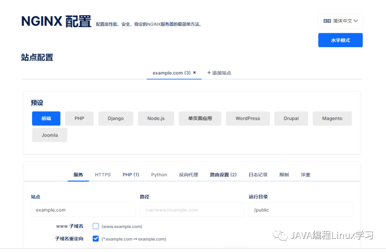This screenshot has width=386, height=252.
Task: Click the 预设 heading
Action: point(37,103)
